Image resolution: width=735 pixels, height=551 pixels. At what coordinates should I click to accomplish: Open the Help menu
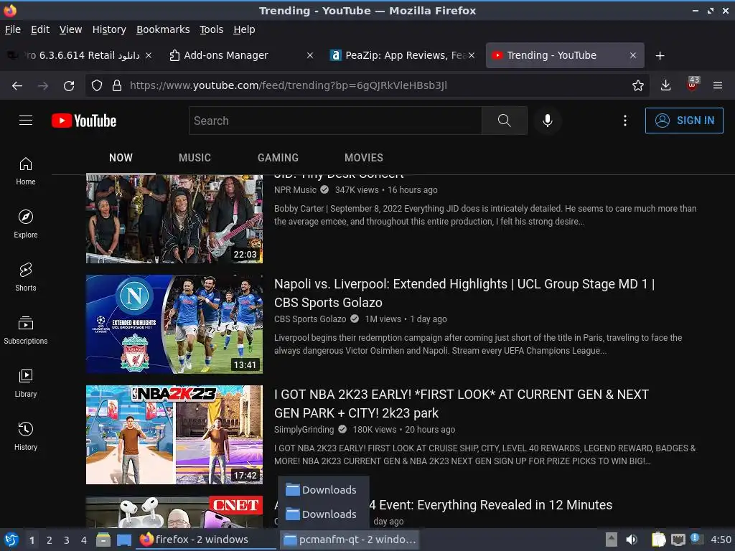[244, 29]
